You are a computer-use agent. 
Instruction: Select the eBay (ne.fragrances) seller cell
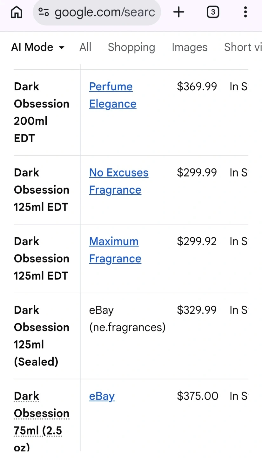(x=127, y=319)
